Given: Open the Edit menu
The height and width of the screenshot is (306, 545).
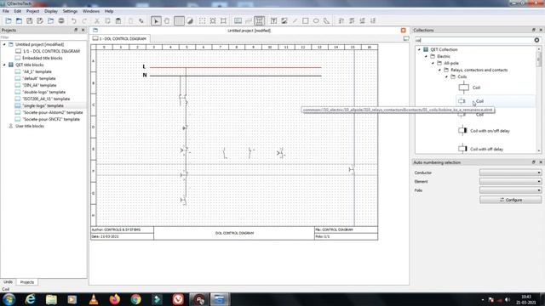Looking at the screenshot, I should point(17,11).
